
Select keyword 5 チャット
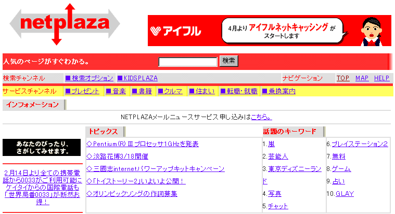[278, 206]
